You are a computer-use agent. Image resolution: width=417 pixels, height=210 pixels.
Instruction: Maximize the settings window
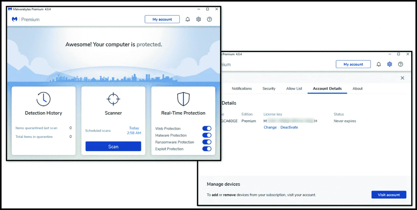[x=398, y=54]
